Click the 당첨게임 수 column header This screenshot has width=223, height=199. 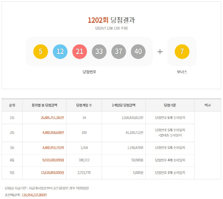(84, 105)
